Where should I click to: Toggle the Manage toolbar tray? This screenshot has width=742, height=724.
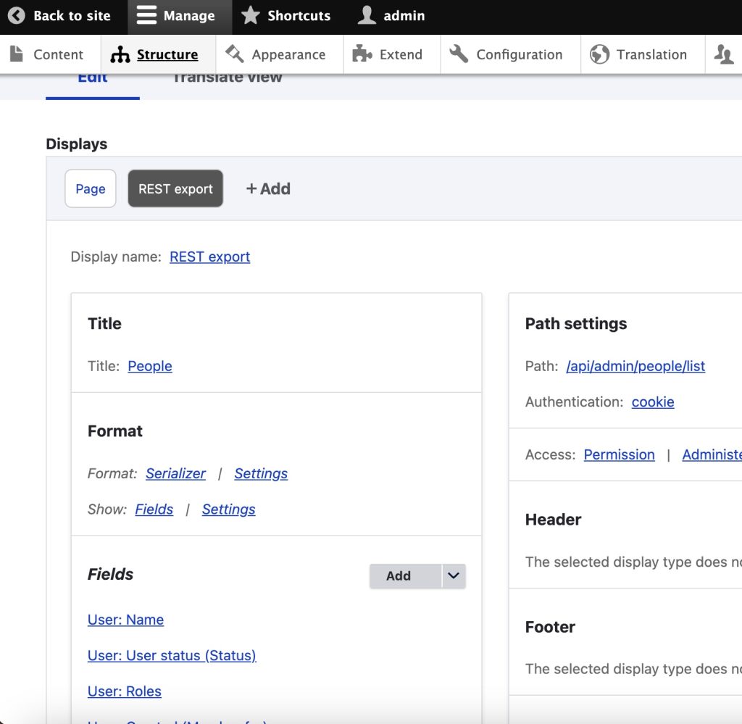pyautogui.click(x=180, y=16)
